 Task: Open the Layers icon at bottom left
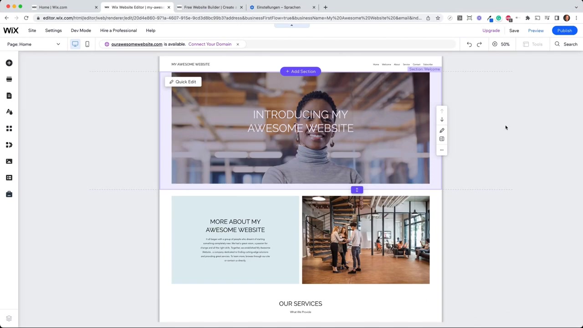[9, 318]
